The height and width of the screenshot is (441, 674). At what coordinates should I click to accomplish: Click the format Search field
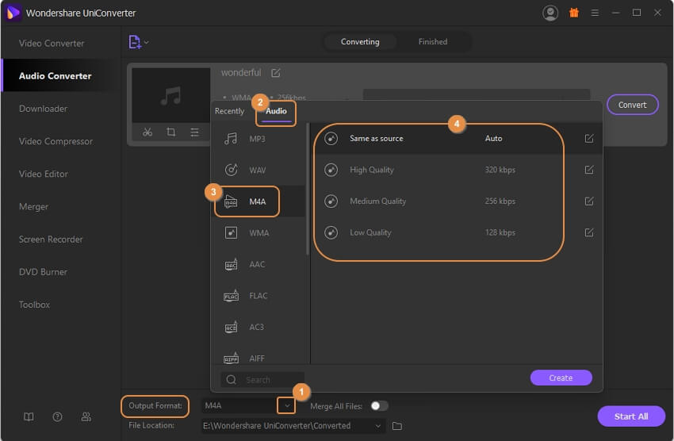tap(262, 380)
